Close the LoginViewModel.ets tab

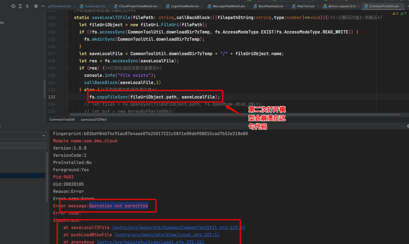202,6
